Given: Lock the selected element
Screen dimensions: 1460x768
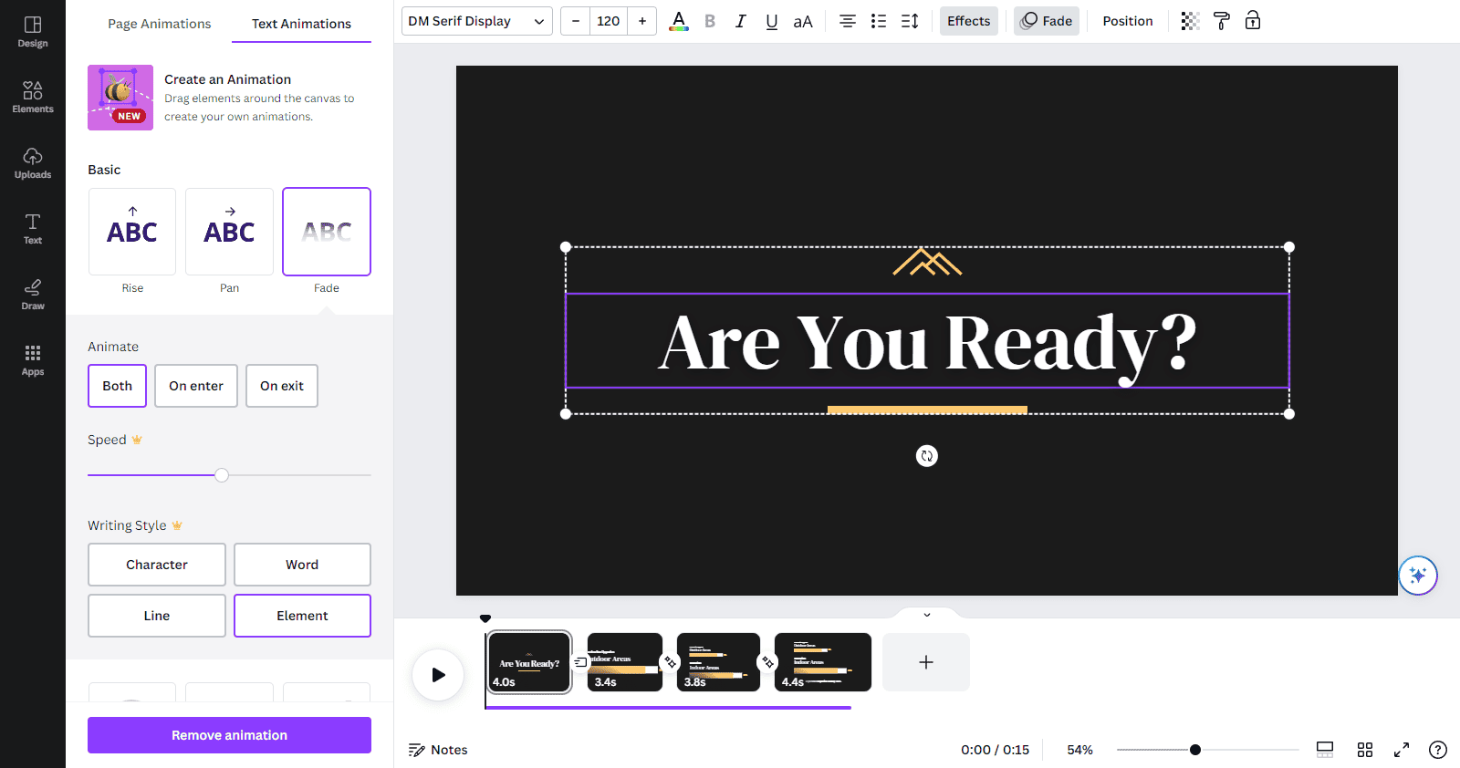Looking at the screenshot, I should tap(1253, 21).
